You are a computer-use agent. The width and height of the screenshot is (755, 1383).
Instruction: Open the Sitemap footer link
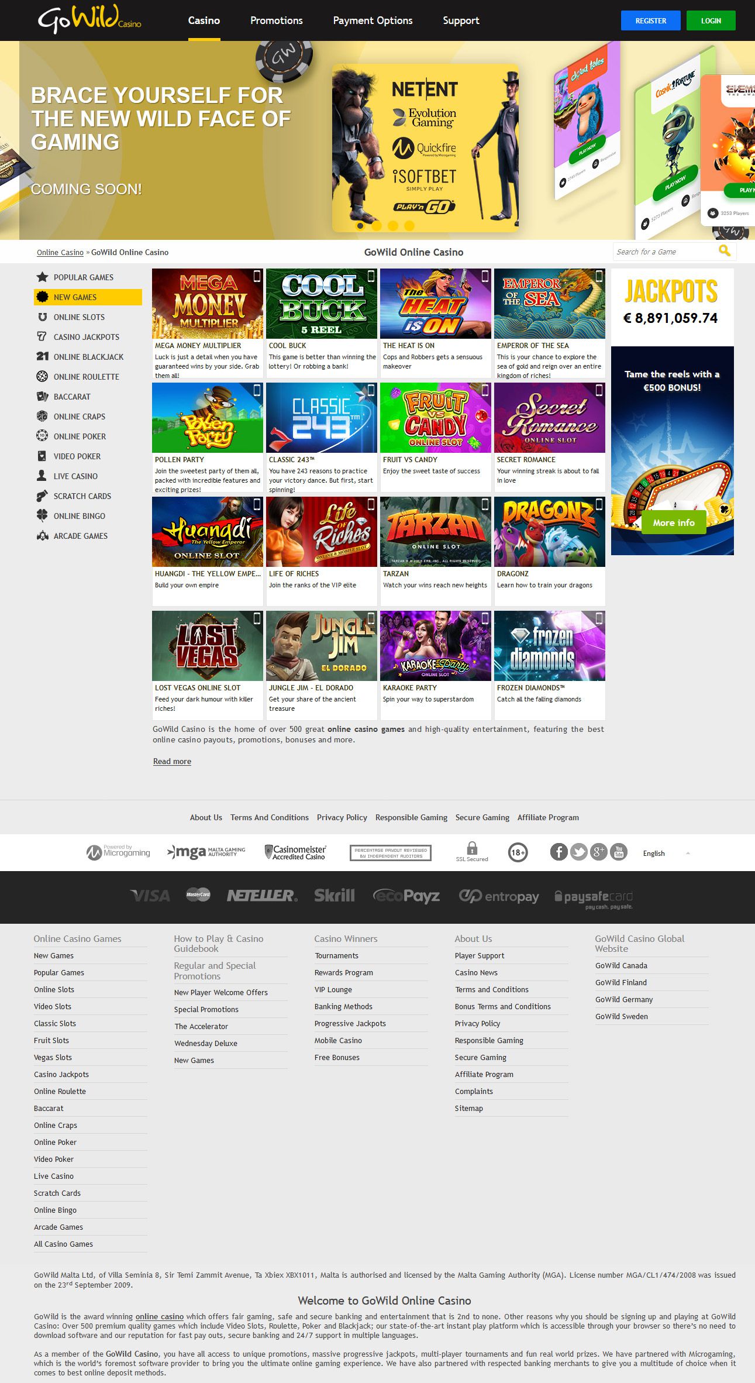[469, 1108]
